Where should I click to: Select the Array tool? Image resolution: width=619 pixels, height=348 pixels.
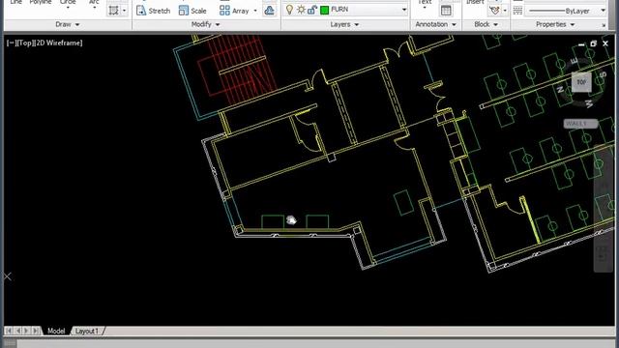[x=234, y=11]
